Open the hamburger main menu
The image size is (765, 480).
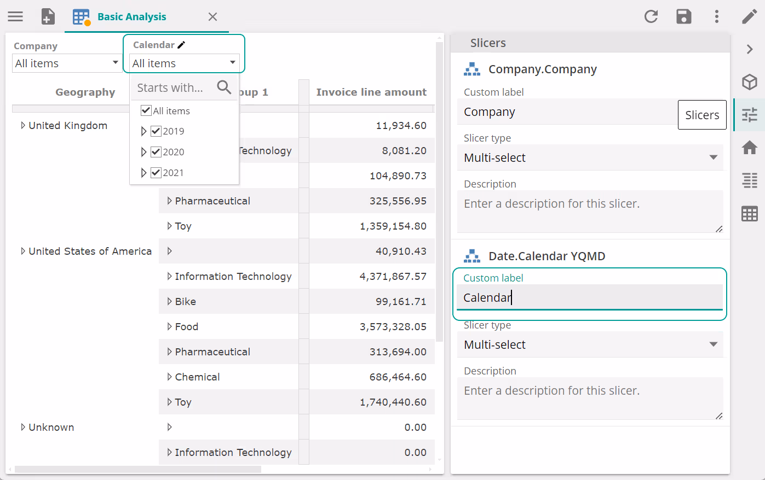coord(15,16)
